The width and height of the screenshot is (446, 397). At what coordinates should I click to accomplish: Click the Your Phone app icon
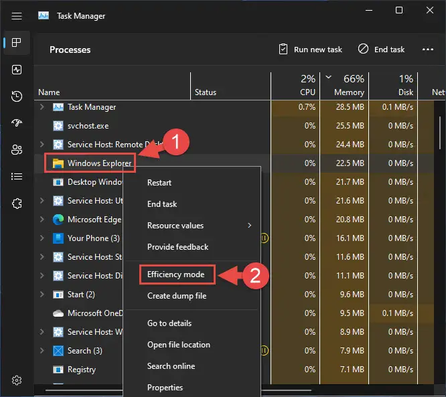coord(58,238)
